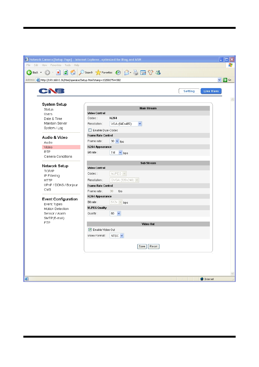This screenshot has height=367, width=259.
Task: Open the Tools menu
Action: (68, 65)
